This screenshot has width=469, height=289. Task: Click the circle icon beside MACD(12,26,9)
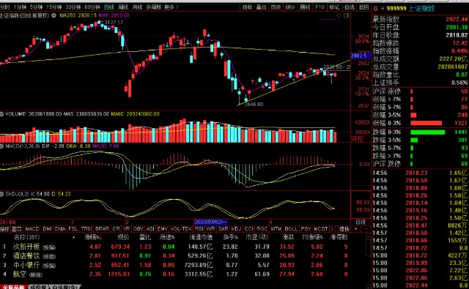pos(1,146)
